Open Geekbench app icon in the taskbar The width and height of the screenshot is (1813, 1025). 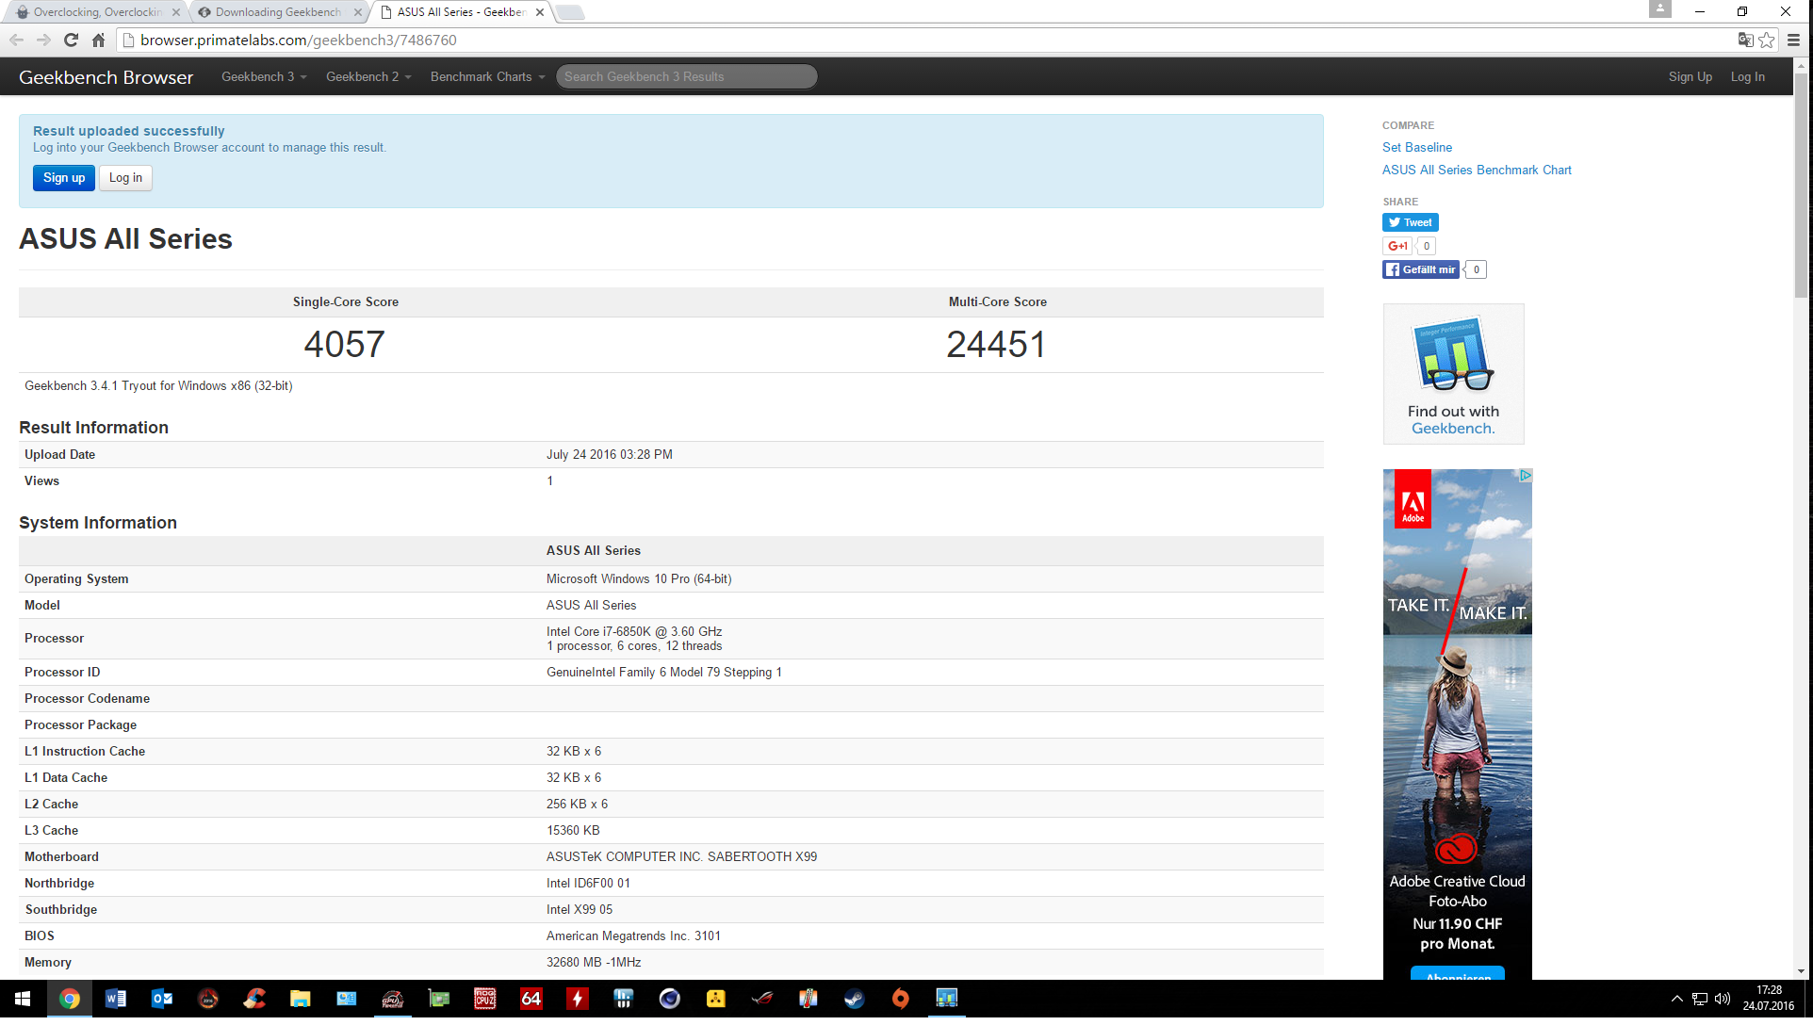point(946,999)
